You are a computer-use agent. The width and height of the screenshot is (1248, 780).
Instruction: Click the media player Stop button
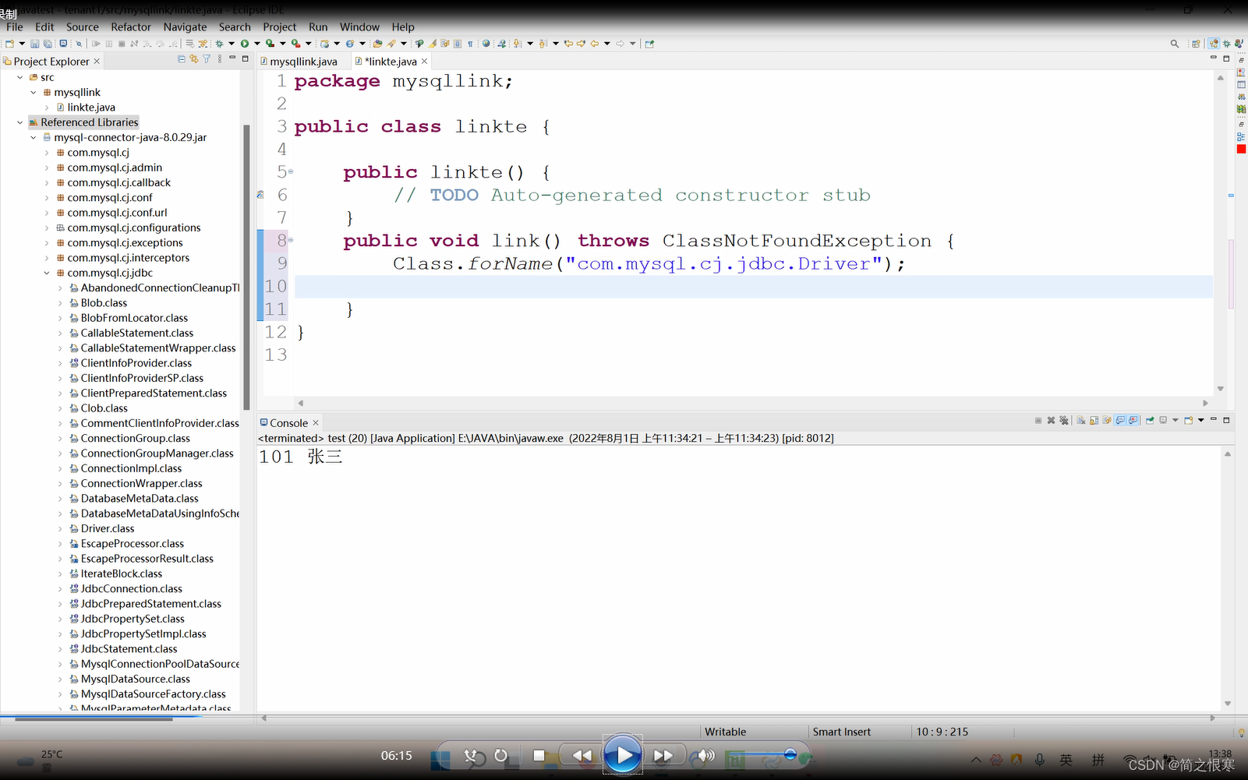(539, 755)
